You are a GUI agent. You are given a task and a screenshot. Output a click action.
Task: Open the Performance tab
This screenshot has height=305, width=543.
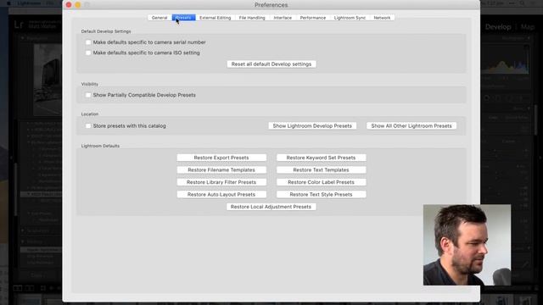(313, 18)
